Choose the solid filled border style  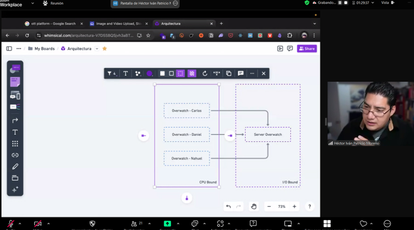[x=162, y=74]
